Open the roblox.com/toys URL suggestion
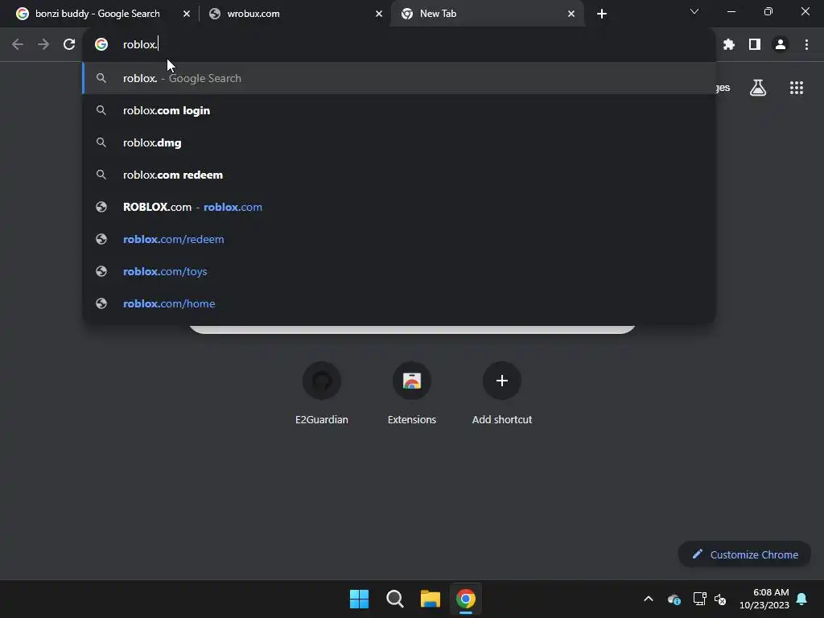 click(399, 271)
